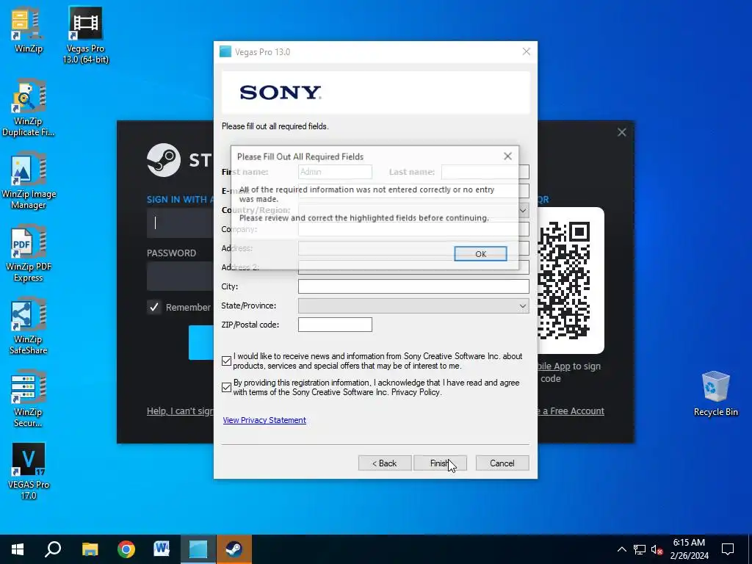
Task: Open the Recycle Bin
Action: click(715, 394)
